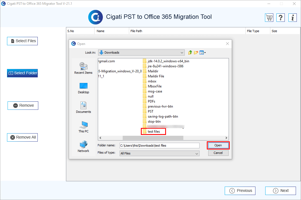Proceed with the Next button
Image resolution: width=301 pixels, height=200 pixels.
[x=281, y=191]
